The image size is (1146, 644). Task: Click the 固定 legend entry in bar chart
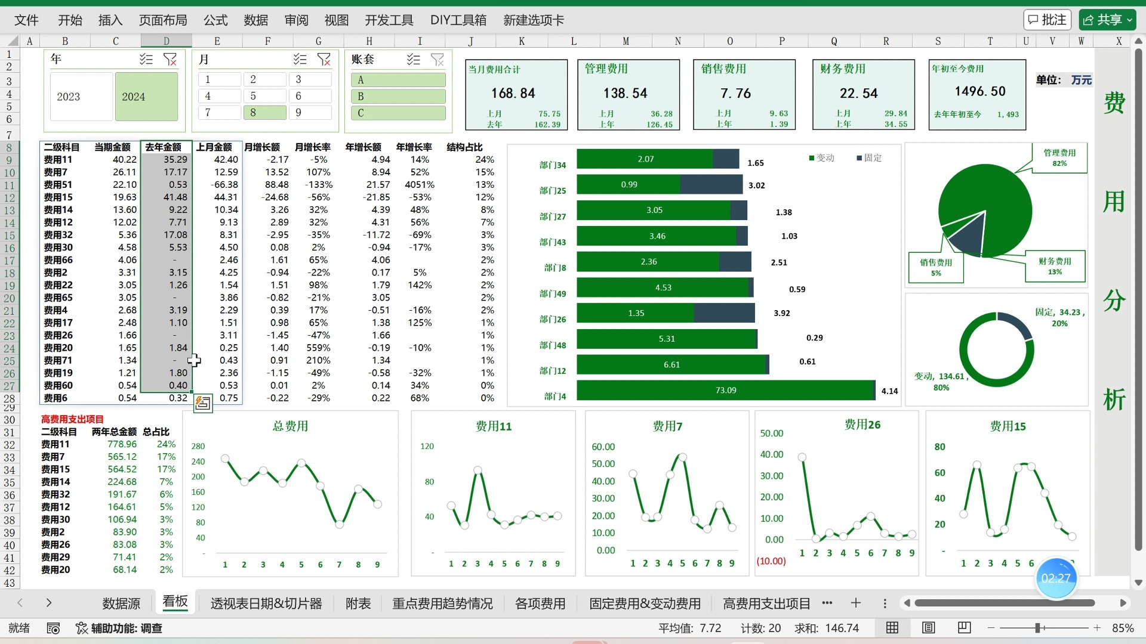point(869,158)
